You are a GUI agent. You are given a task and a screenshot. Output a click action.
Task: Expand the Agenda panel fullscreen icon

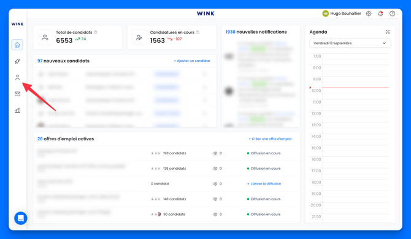click(388, 32)
